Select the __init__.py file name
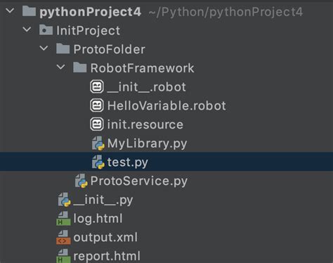The width and height of the screenshot is (333, 263). click(103, 200)
